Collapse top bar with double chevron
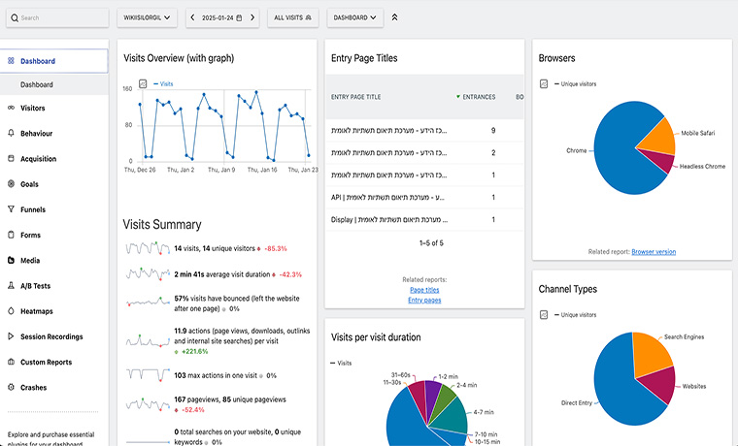738x446 pixels. coord(394,17)
